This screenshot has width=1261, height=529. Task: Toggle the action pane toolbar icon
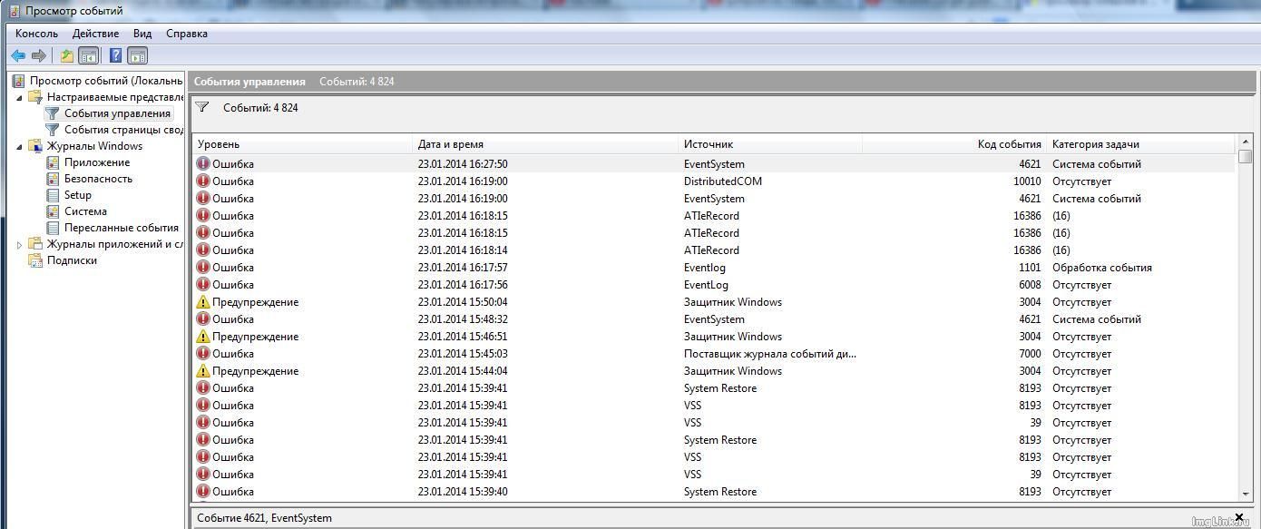click(x=138, y=55)
